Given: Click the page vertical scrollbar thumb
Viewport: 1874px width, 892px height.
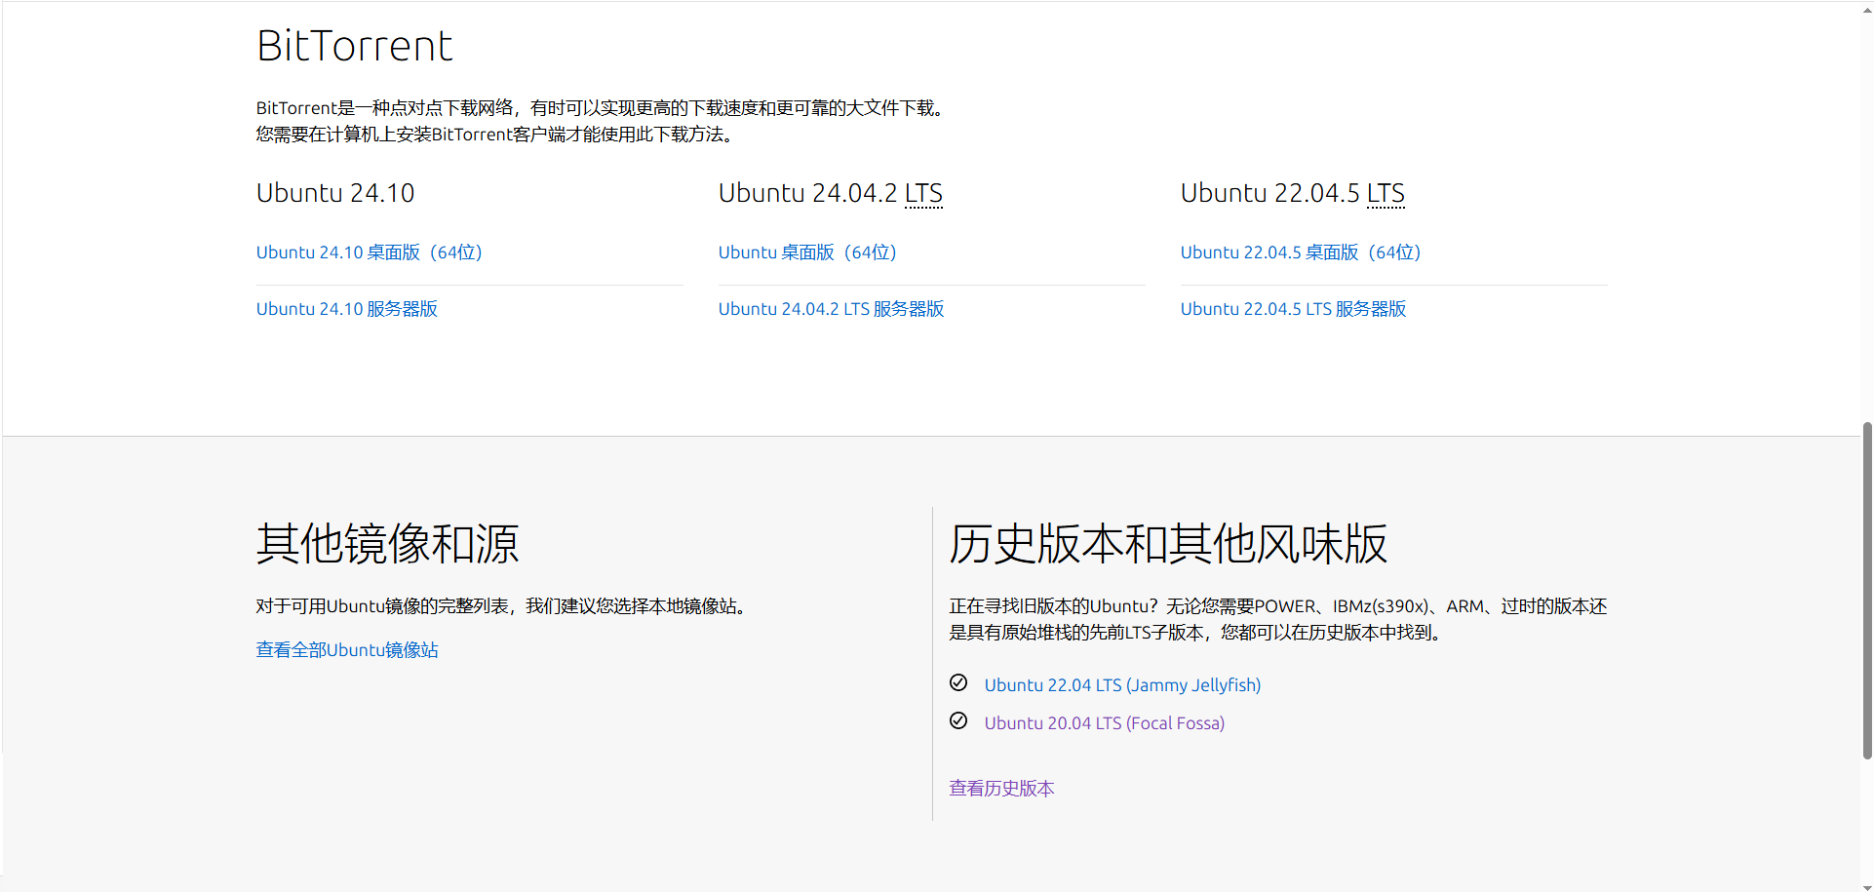Looking at the screenshot, I should pos(1867,590).
